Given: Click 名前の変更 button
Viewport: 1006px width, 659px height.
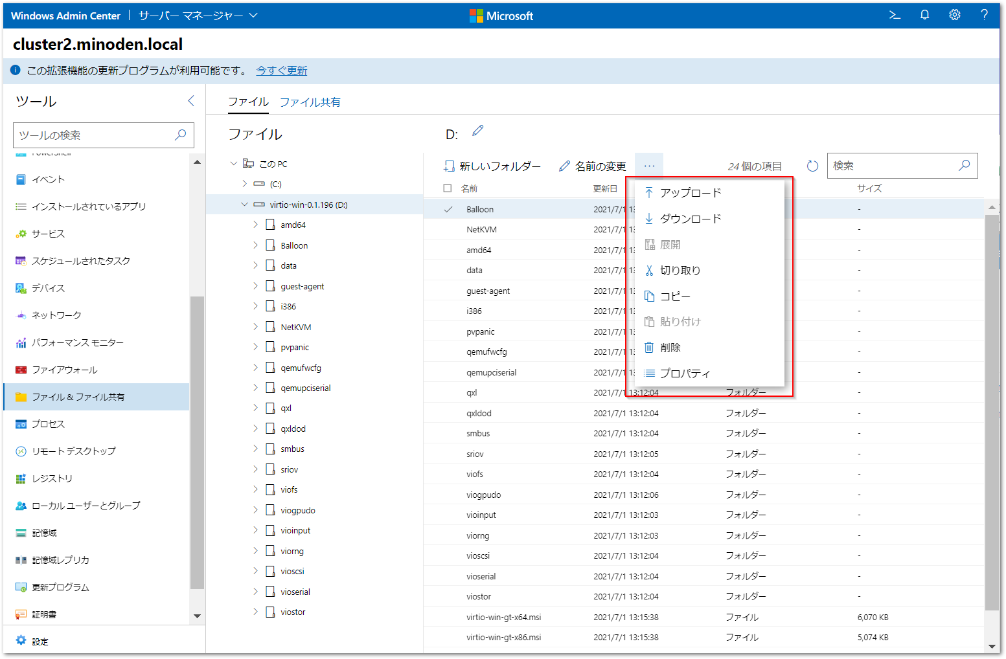Looking at the screenshot, I should [x=593, y=166].
